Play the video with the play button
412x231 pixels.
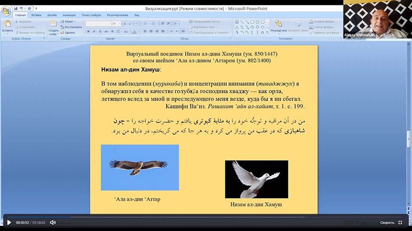point(9,223)
